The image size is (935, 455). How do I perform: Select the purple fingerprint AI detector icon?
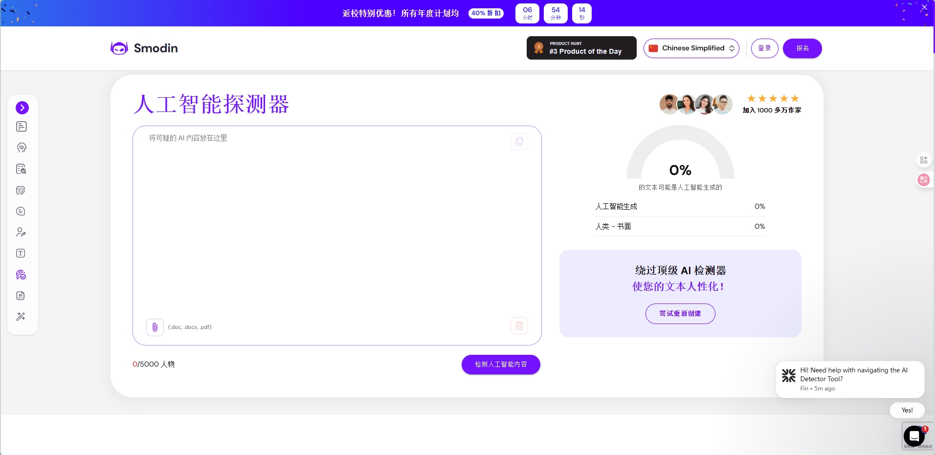point(21,275)
